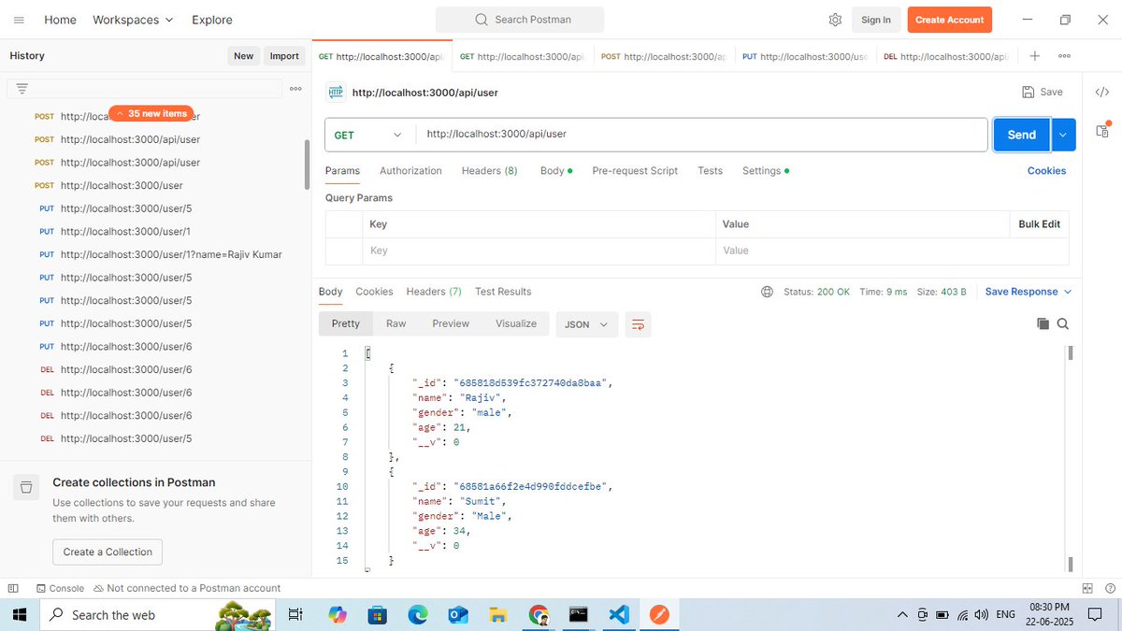Image resolution: width=1122 pixels, height=631 pixels.
Task: Click the Send button
Action: (1021, 135)
